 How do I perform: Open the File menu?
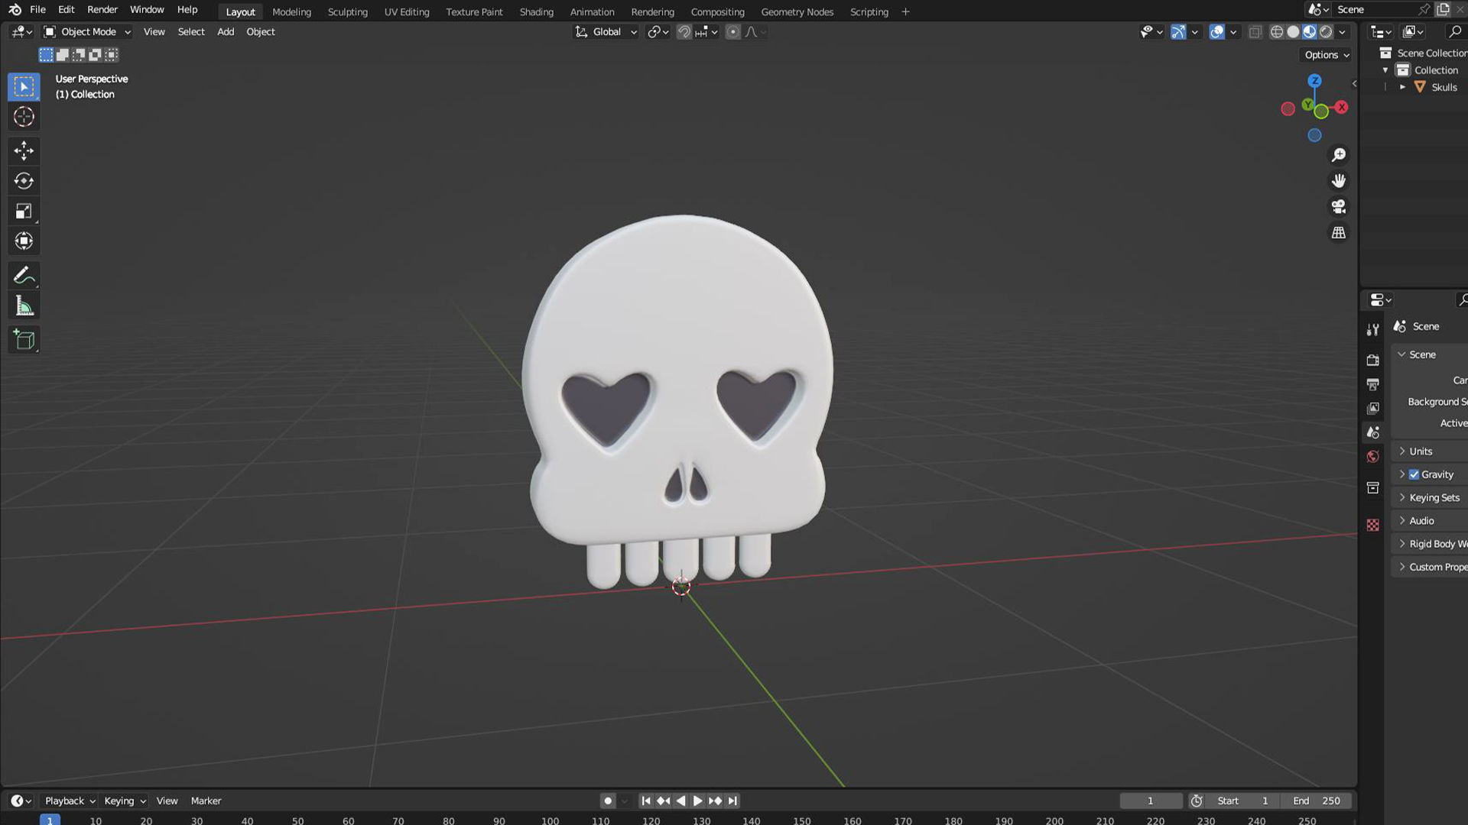pyautogui.click(x=37, y=10)
